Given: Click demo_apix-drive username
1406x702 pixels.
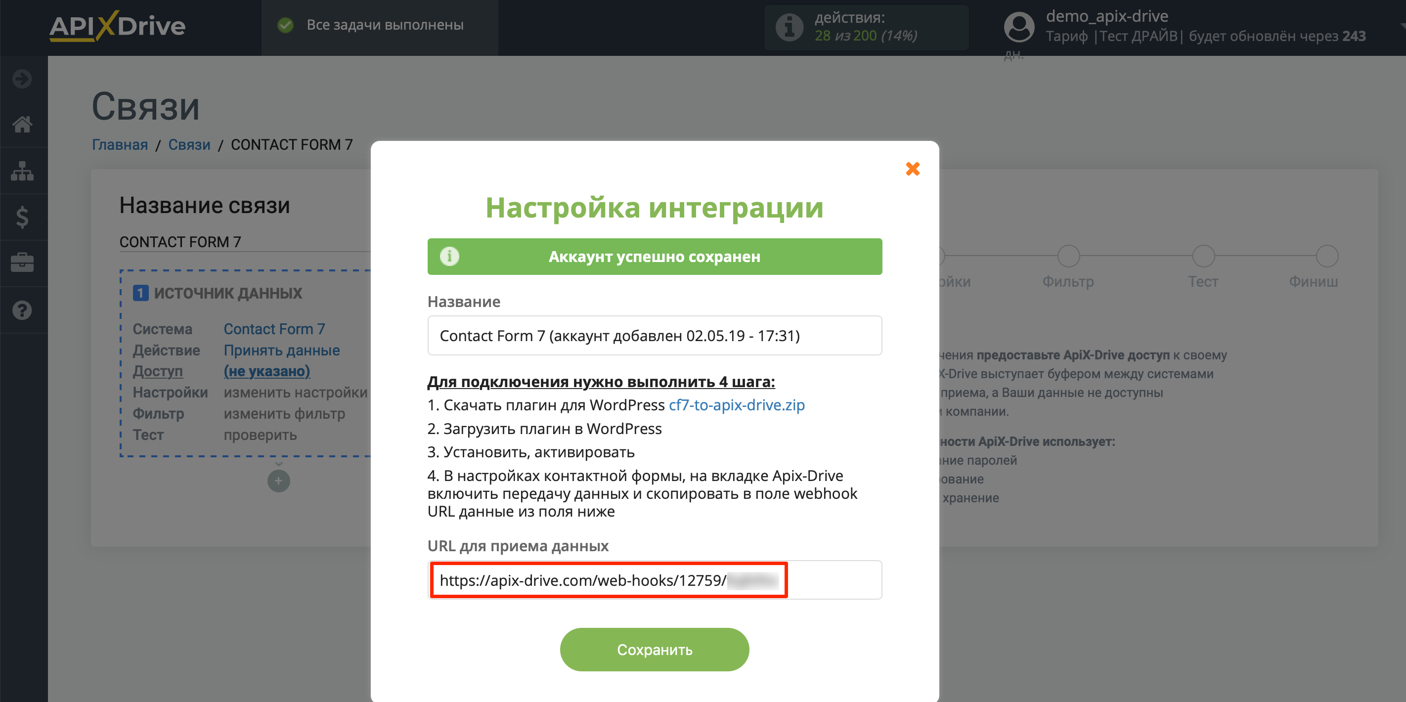Looking at the screenshot, I should pos(1106,16).
